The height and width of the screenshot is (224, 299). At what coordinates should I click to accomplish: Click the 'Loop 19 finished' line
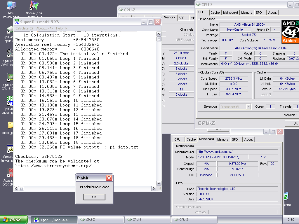tap(61, 142)
